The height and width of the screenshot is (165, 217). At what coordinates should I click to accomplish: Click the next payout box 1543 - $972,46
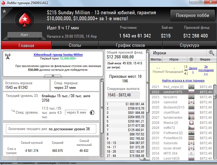tap(123, 95)
